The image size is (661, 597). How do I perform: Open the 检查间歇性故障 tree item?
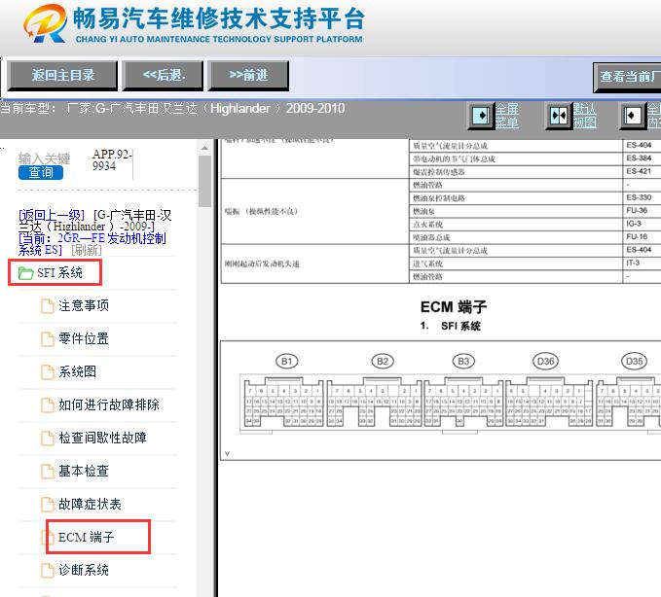coord(102,438)
